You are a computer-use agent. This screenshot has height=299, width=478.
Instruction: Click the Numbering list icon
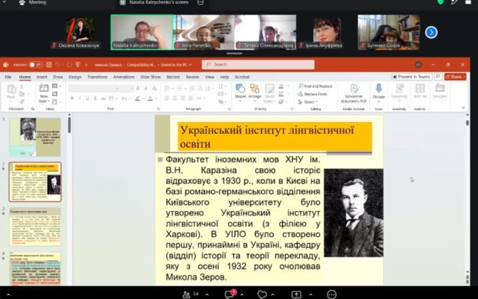pos(179,89)
